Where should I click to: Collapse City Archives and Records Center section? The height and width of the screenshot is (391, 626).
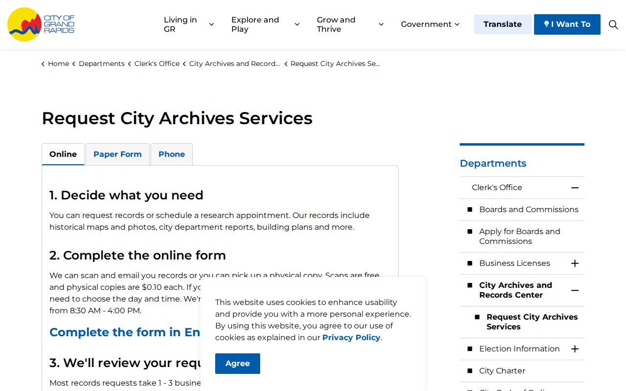click(575, 290)
